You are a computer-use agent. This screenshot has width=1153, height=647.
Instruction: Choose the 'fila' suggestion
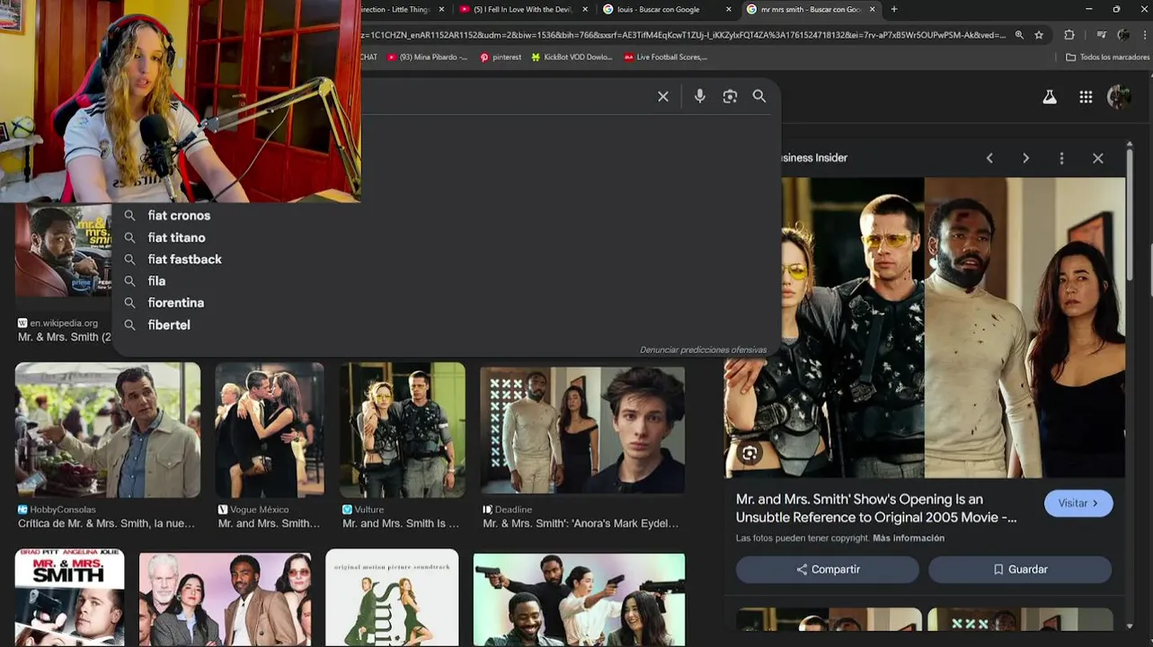coord(156,281)
